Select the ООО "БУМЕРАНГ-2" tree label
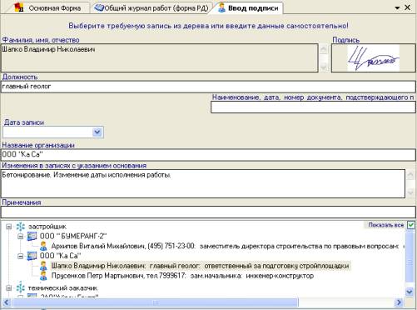 pos(73,237)
